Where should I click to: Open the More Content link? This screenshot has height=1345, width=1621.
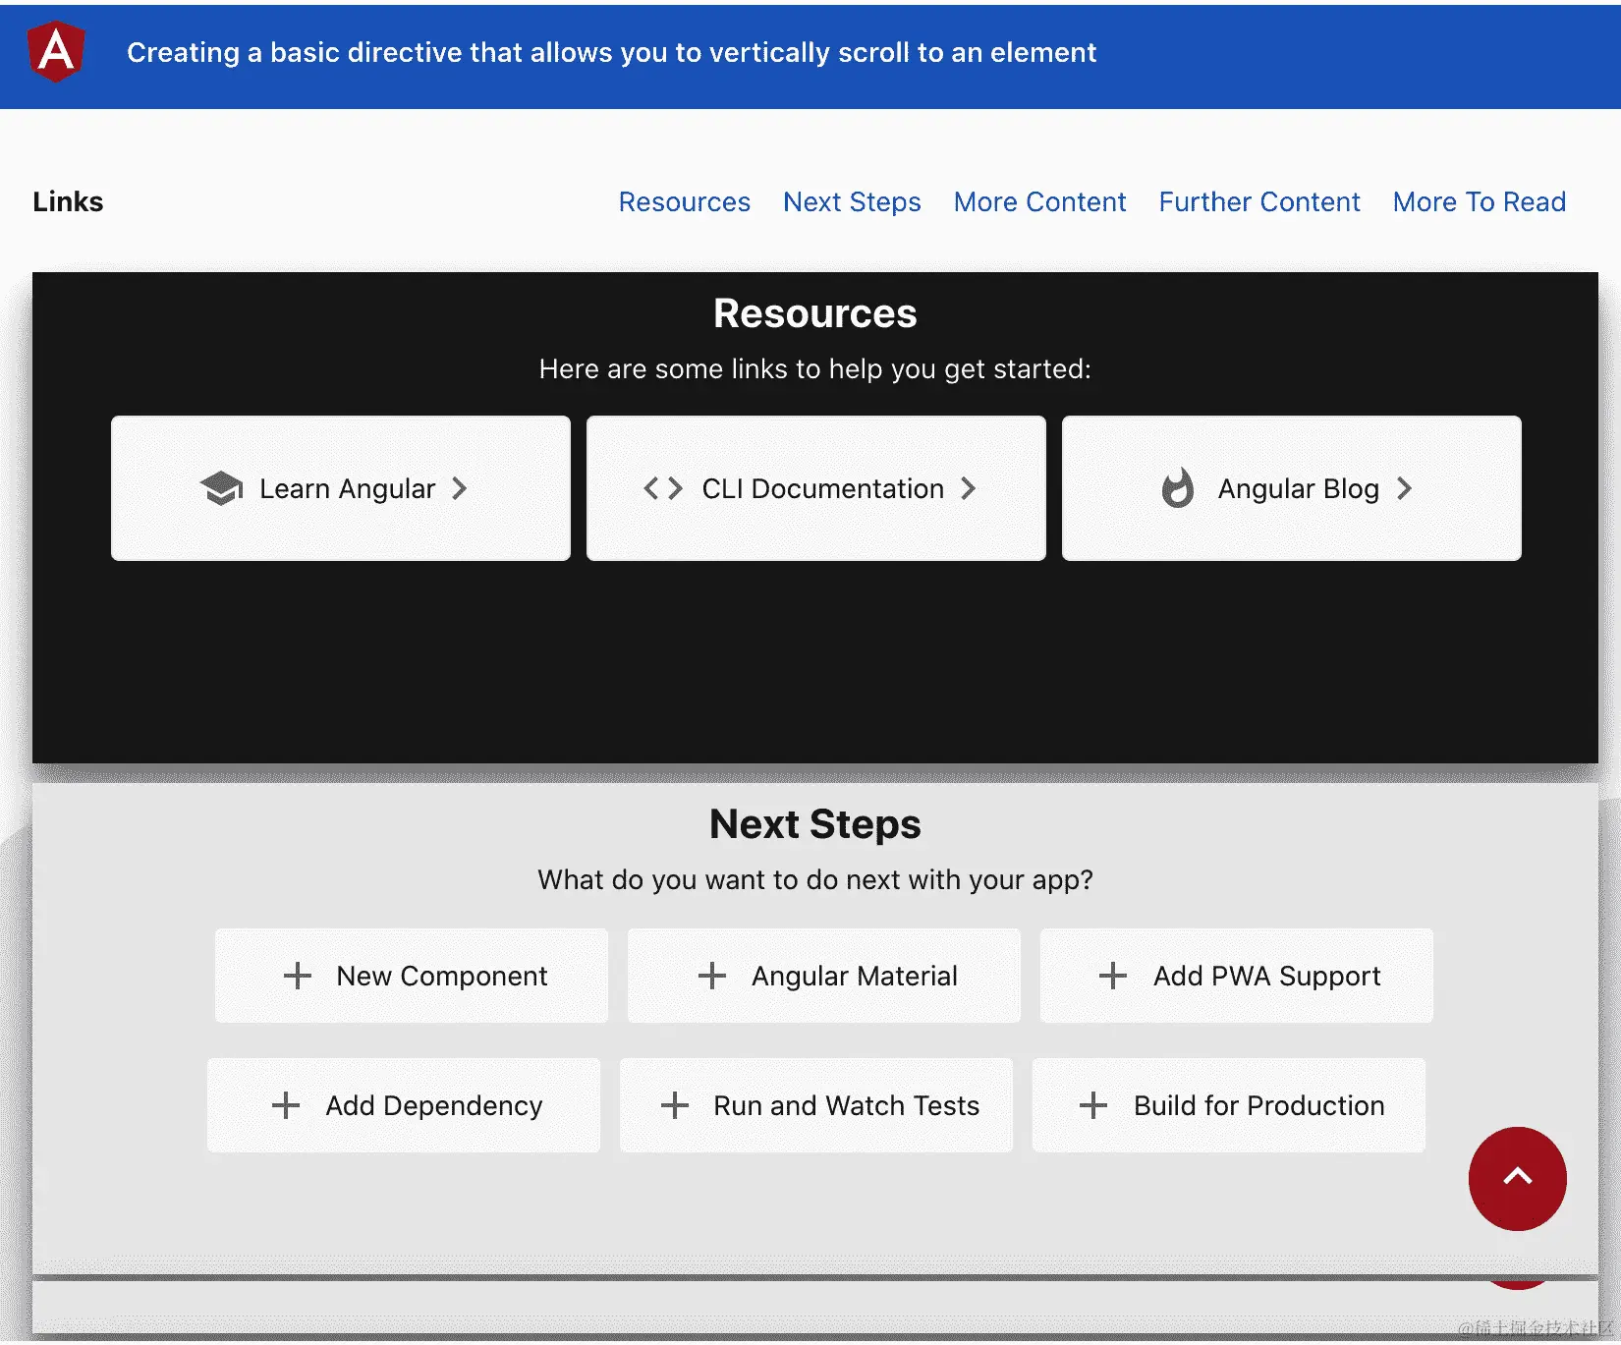pyautogui.click(x=1039, y=201)
